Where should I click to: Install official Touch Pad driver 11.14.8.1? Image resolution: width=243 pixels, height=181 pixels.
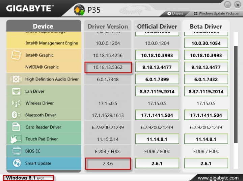click(x=157, y=139)
